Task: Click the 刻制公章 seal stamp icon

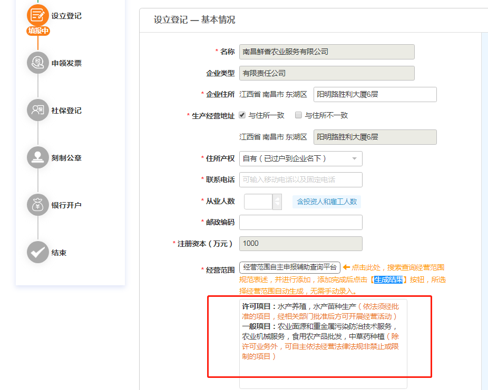Action: pyautogui.click(x=38, y=158)
